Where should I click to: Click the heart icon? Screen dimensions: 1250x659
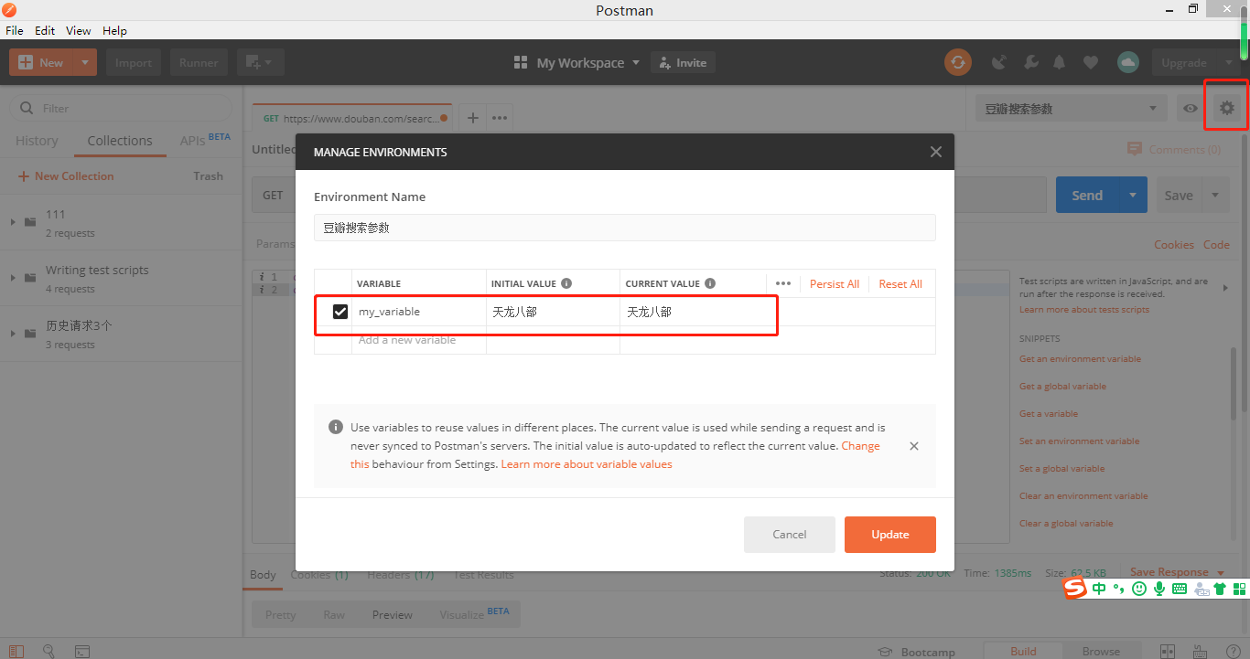(x=1090, y=62)
